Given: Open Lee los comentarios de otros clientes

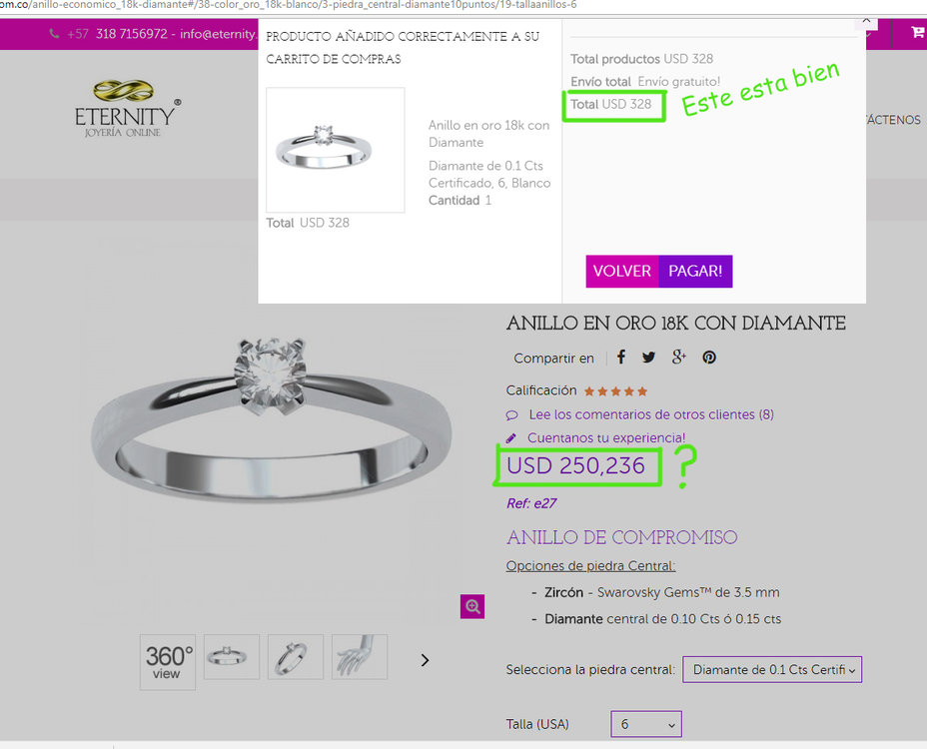Looking at the screenshot, I should [x=651, y=414].
